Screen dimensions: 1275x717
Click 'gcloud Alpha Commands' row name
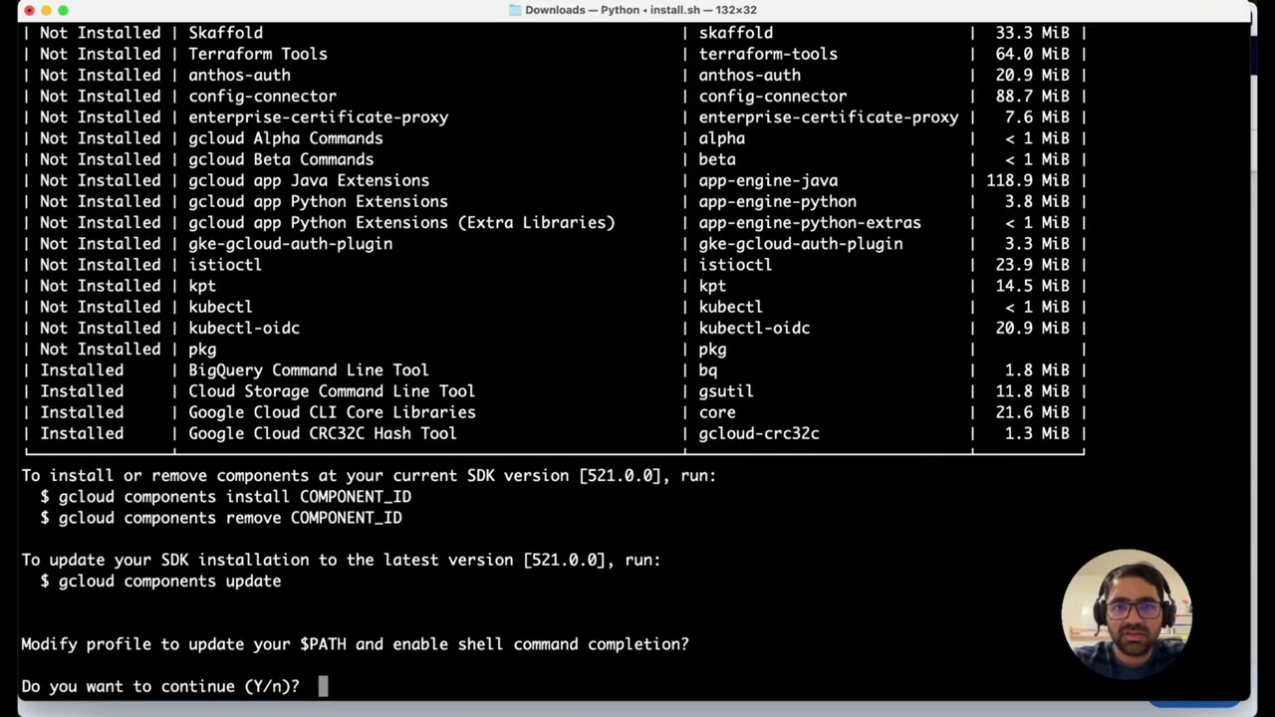[286, 138]
